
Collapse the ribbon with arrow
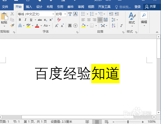[x=157, y=32]
